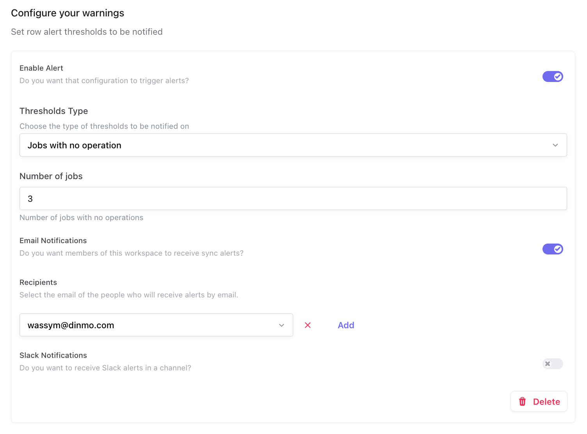Image resolution: width=587 pixels, height=434 pixels.
Task: Disable the Email Notifications toggle
Action: (x=552, y=249)
